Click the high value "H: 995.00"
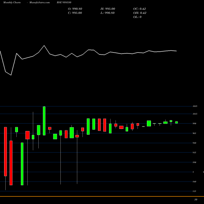 click(x=108, y=9)
